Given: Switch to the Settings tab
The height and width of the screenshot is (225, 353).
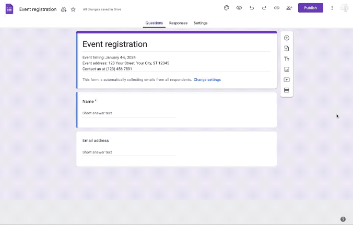Looking at the screenshot, I should [201, 23].
